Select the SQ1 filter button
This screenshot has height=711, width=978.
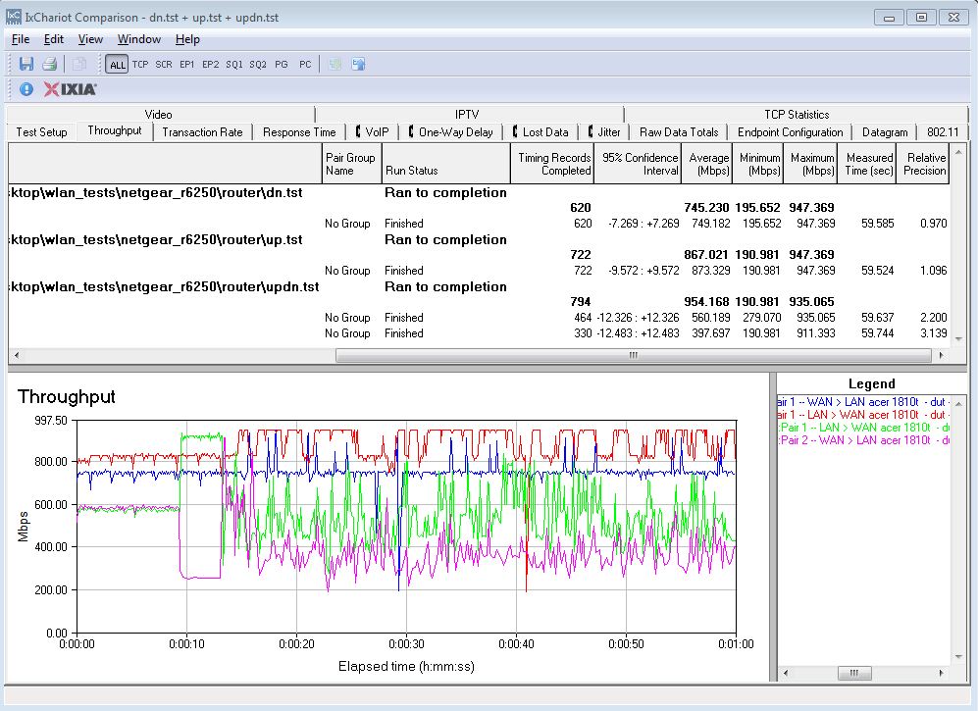(234, 65)
